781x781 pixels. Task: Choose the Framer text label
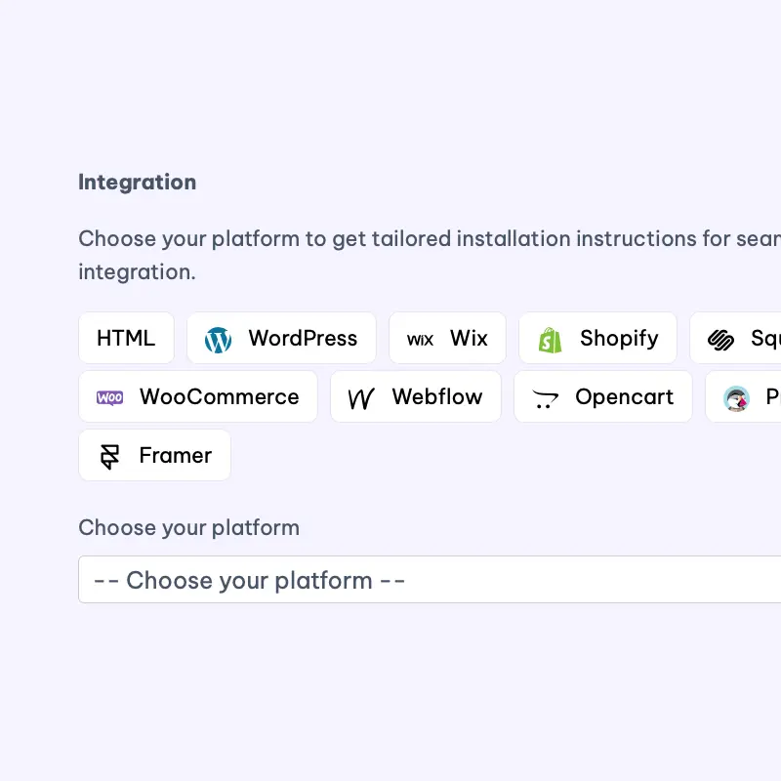point(175,456)
